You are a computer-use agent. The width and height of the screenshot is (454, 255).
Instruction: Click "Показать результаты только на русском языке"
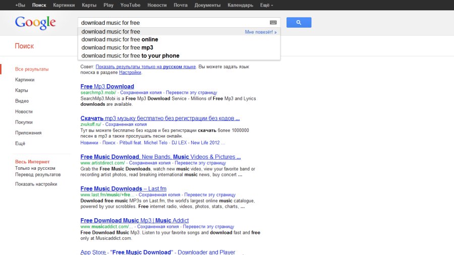(x=146, y=67)
